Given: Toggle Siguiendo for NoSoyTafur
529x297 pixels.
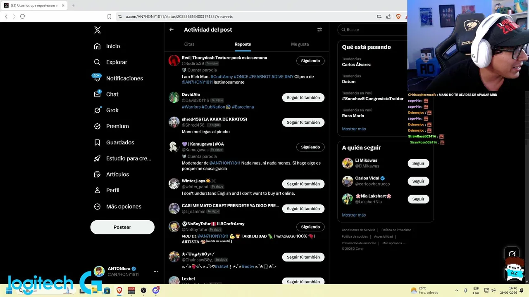Looking at the screenshot, I should tap(310, 227).
